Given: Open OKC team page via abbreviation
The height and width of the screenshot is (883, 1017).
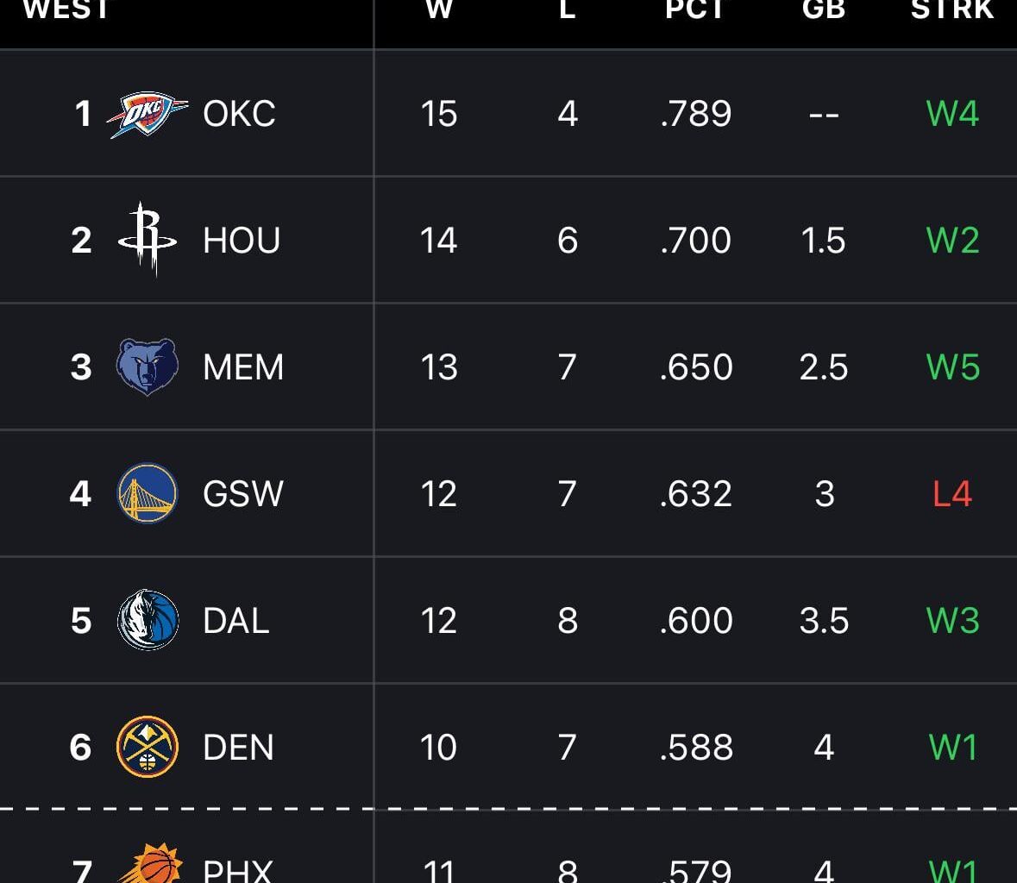Looking at the screenshot, I should pos(240,113).
